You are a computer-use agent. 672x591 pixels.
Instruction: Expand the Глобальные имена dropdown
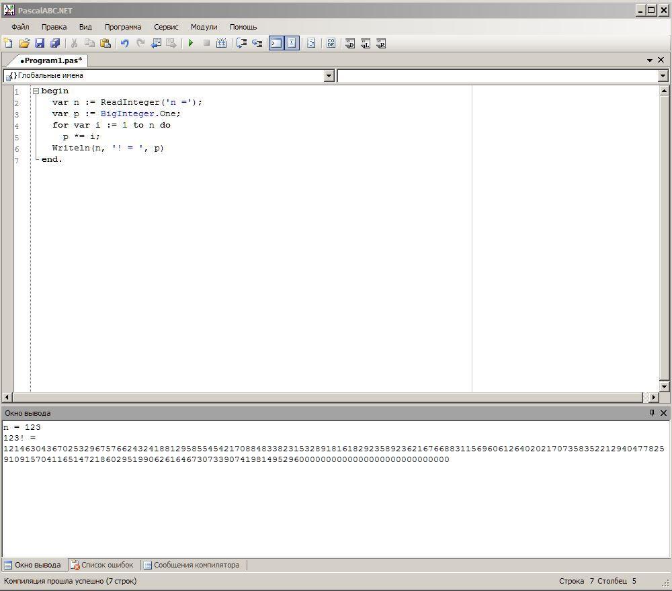[x=329, y=76]
